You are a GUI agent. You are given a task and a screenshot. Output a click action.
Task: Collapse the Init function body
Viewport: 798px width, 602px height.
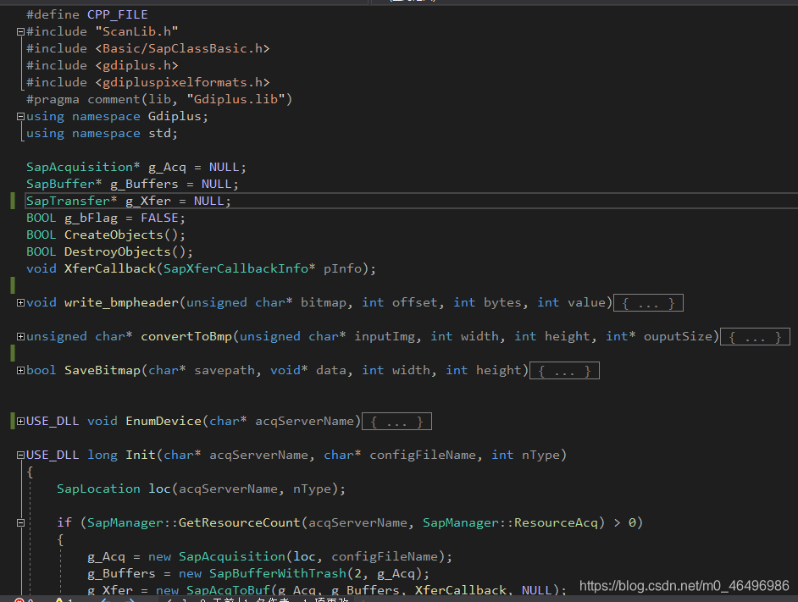(20, 455)
